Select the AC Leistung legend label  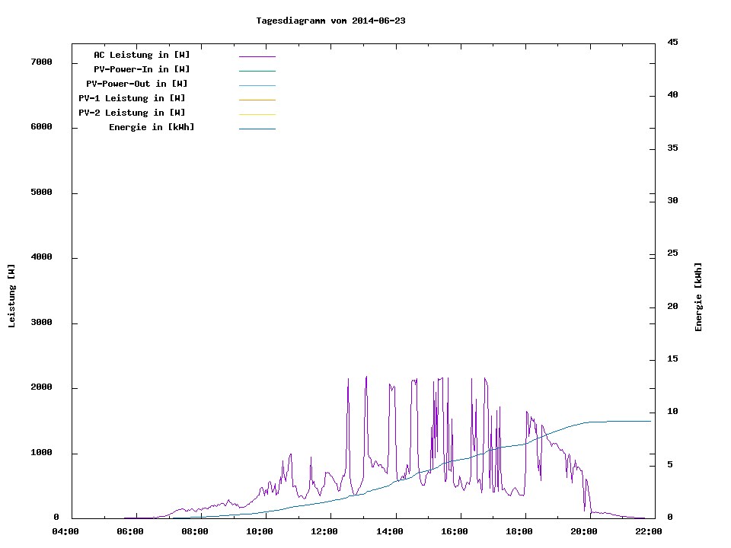[x=142, y=55]
